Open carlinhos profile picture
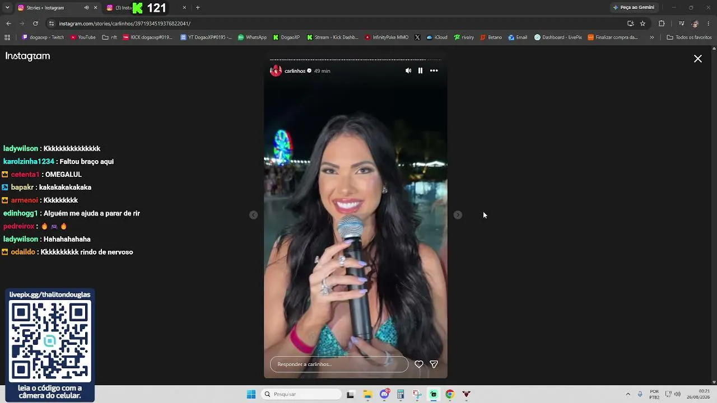 click(276, 71)
